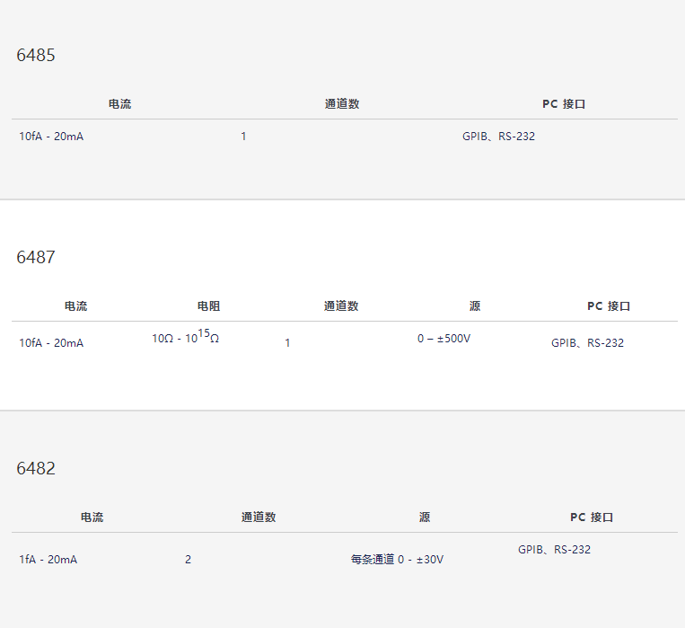685x628 pixels.
Task: Select PC 接口 header in 6487 table
Action: pos(609,306)
